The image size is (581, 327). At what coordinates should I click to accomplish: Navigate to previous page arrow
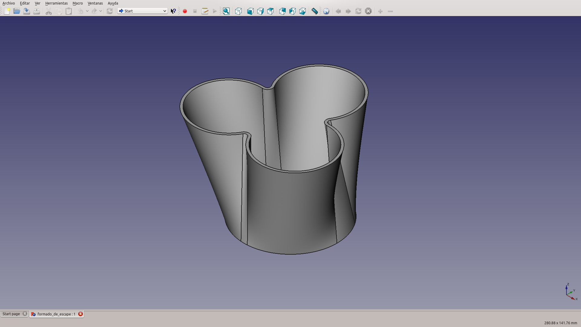click(x=338, y=11)
